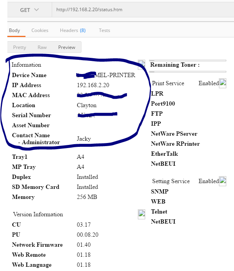Click the PU version 00.08.20
The image size is (234, 271).
pos(88,235)
